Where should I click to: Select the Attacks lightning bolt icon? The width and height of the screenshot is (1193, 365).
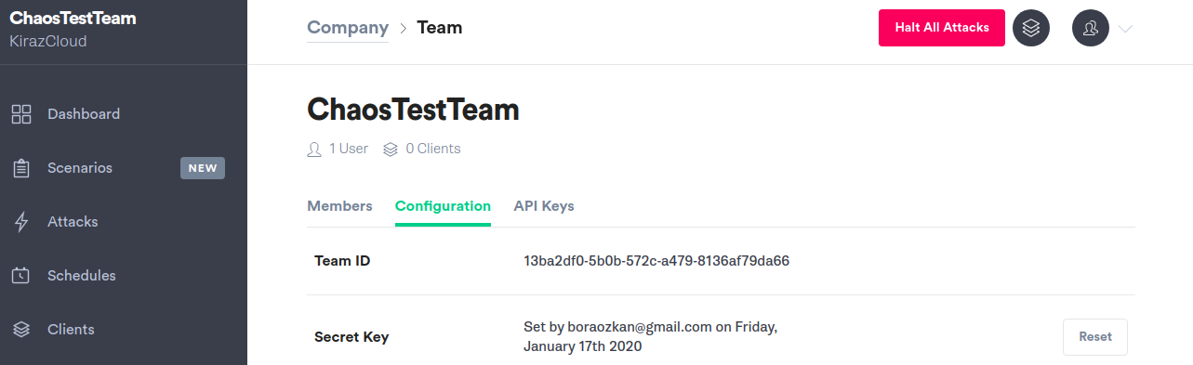tap(21, 222)
